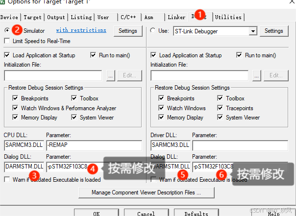Select the Use hardware debugger radio button
The image size is (296, 216).
(153, 30)
